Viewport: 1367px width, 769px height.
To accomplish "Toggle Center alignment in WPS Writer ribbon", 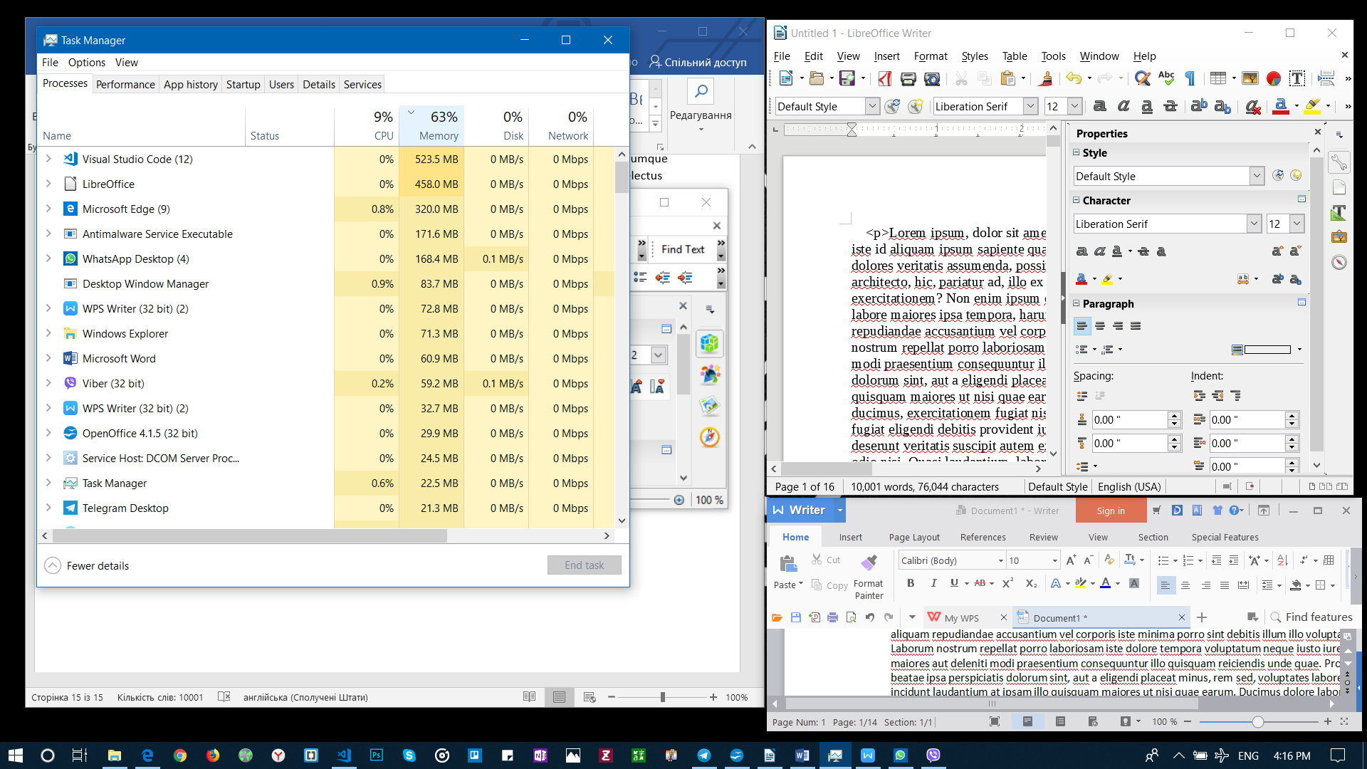I will (x=1185, y=585).
